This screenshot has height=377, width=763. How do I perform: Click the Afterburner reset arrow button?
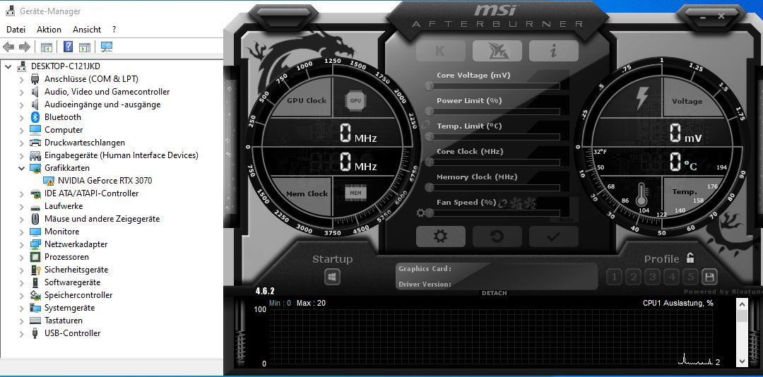click(x=497, y=237)
